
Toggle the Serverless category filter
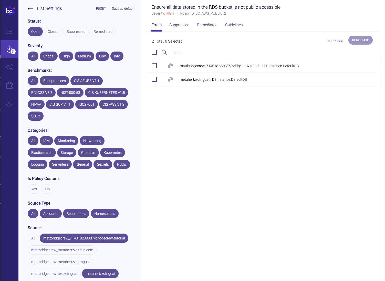(60, 164)
